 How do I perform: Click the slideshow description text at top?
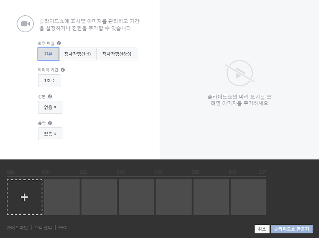[x=89, y=25]
